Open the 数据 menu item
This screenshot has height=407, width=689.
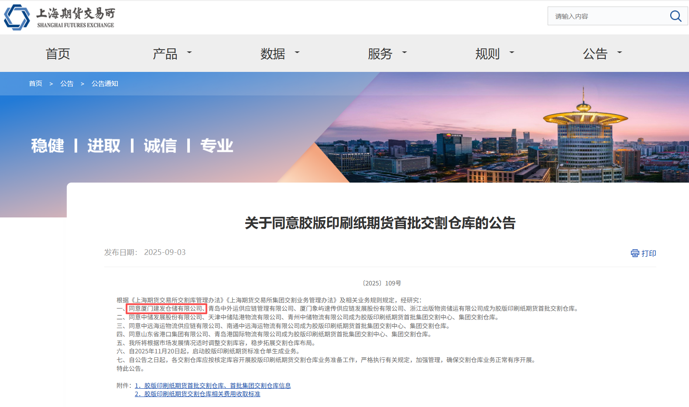(x=273, y=54)
